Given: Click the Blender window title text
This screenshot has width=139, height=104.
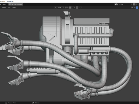Looking at the screenshot, I should point(7,1).
